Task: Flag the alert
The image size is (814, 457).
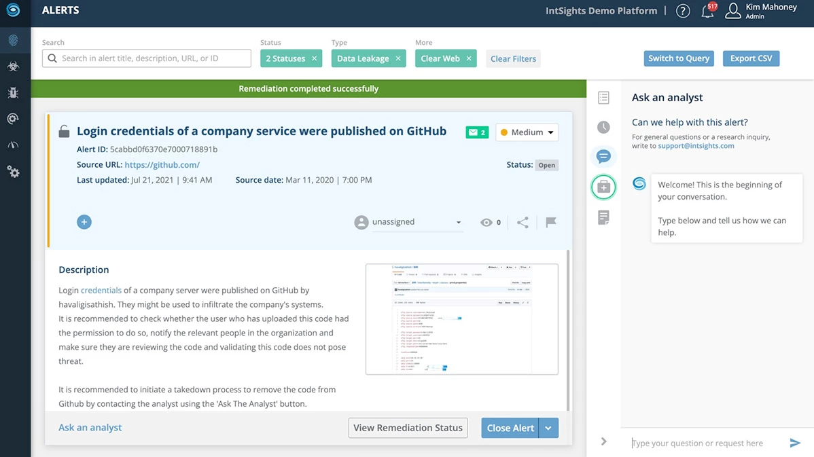Action: point(551,222)
